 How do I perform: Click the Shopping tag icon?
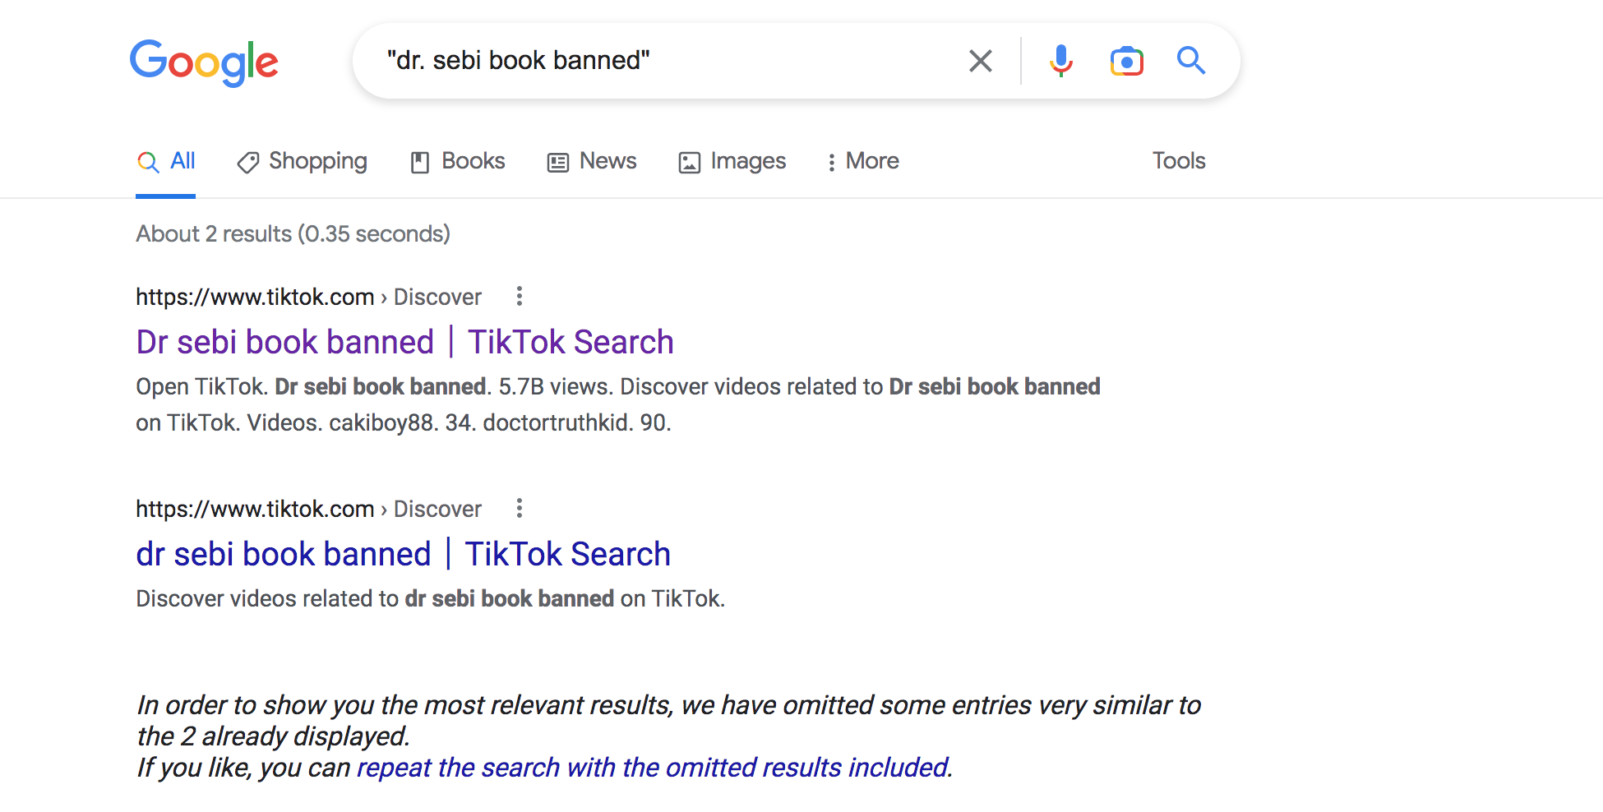tap(247, 162)
